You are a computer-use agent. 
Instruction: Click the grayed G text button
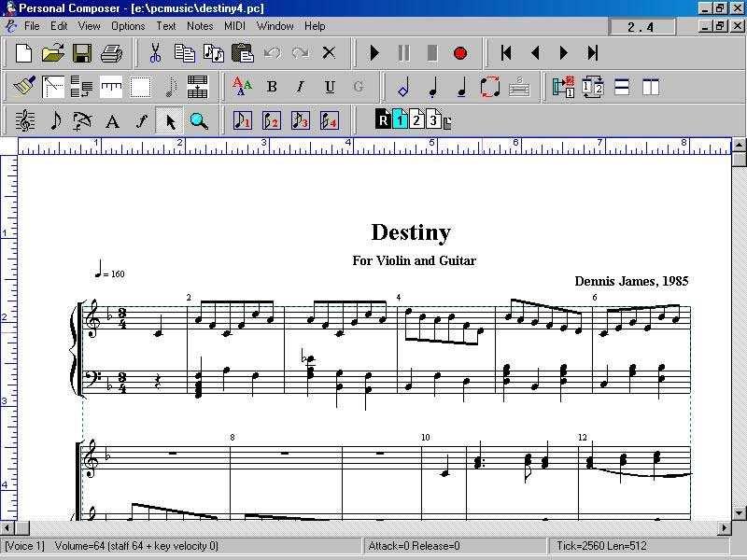pos(359,87)
